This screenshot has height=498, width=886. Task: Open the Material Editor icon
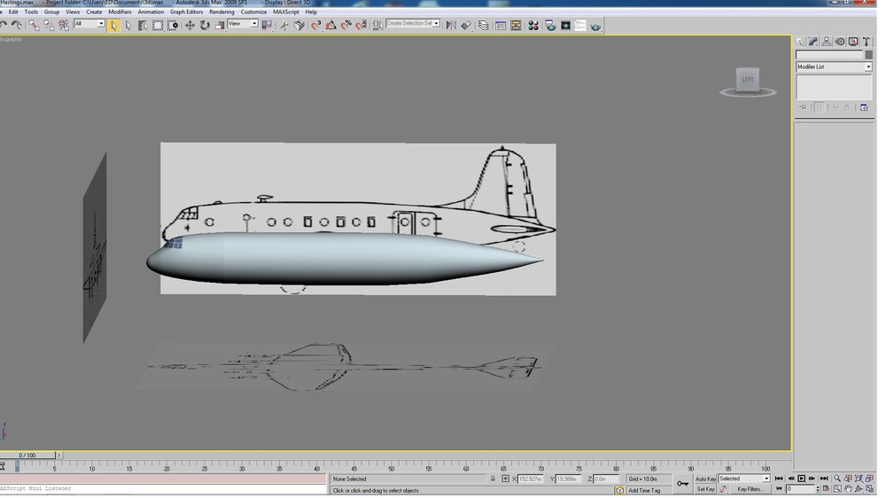532,26
